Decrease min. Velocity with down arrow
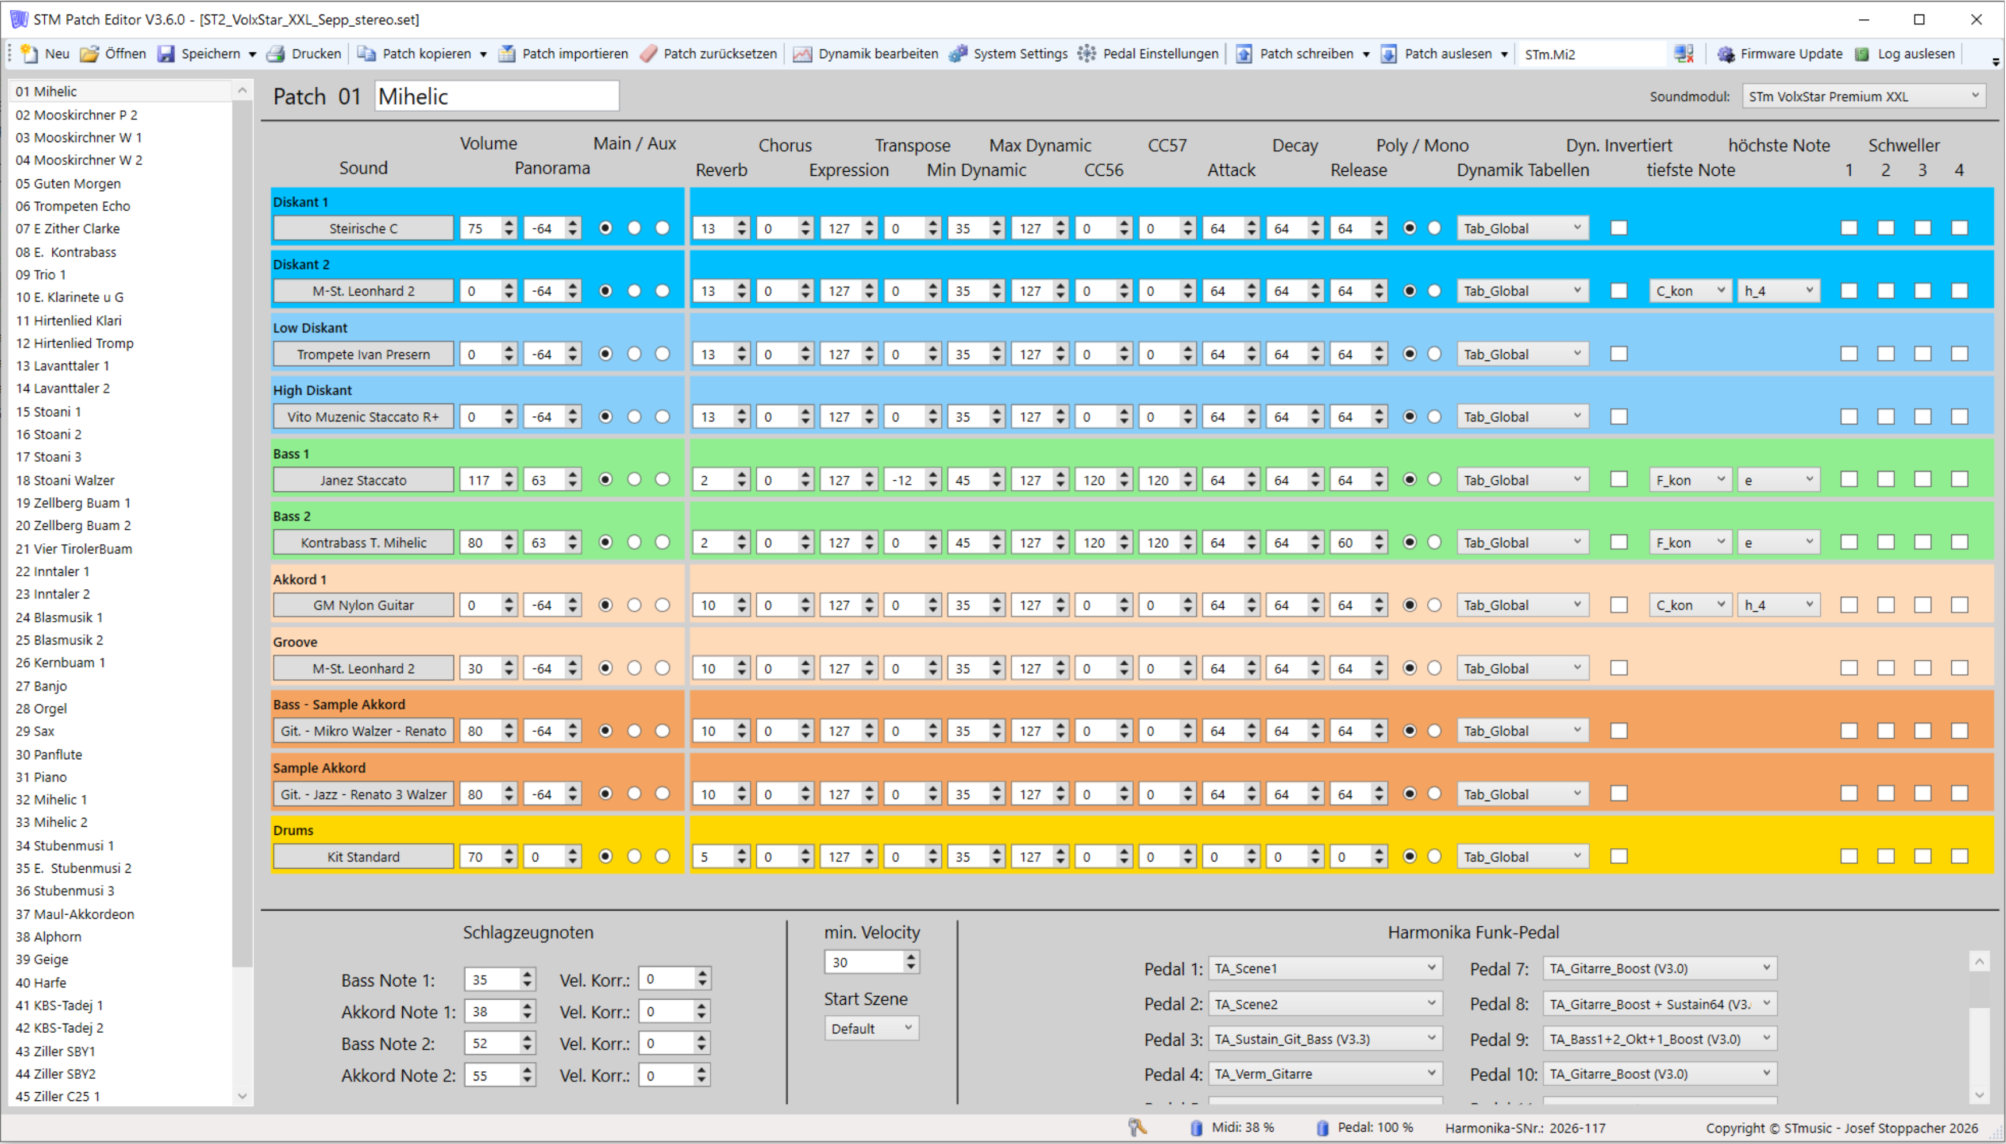The height and width of the screenshot is (1144, 2006). (910, 966)
